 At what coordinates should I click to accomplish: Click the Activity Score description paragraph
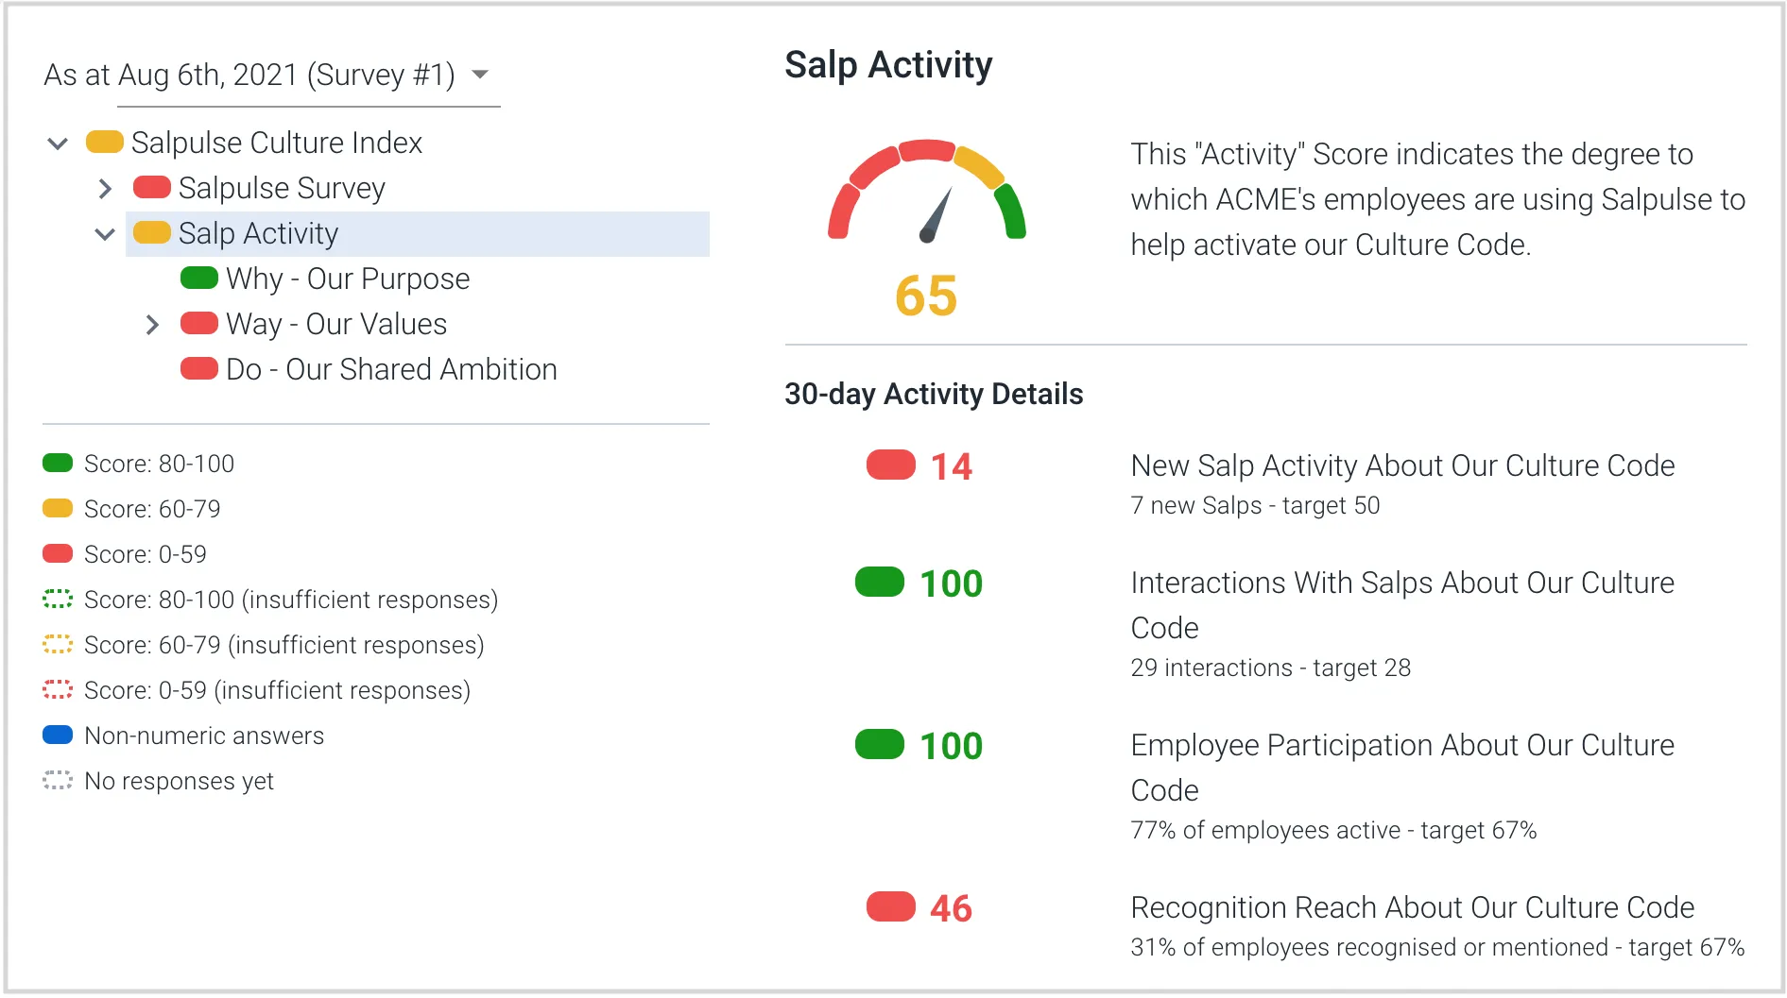click(x=1437, y=199)
